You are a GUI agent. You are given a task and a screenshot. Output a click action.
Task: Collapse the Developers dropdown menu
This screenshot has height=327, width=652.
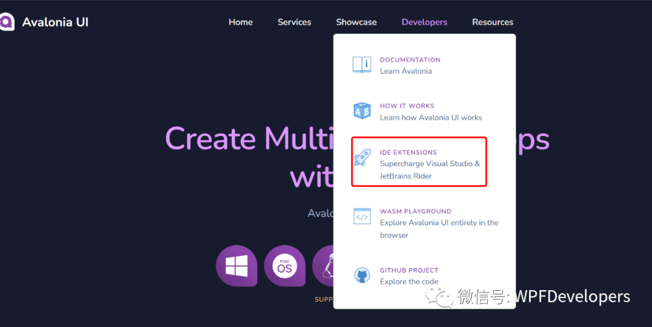coord(424,22)
